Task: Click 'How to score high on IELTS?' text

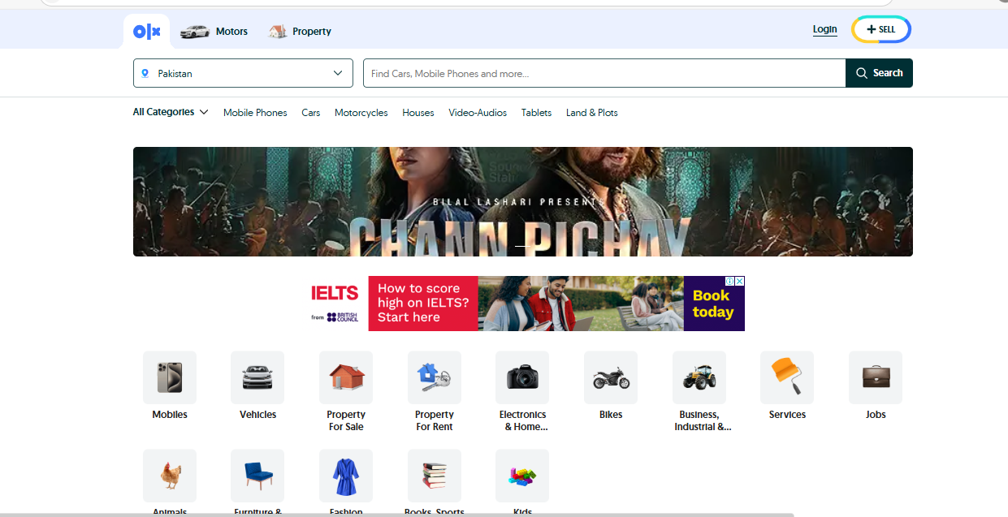Action: click(423, 303)
